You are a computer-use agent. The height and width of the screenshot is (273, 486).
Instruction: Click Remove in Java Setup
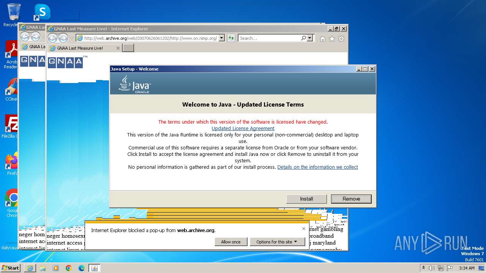[351, 199]
